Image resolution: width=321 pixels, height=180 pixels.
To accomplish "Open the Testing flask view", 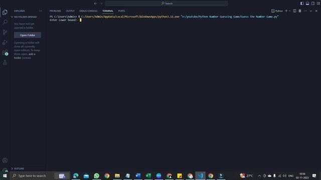I will (x=5, y=62).
